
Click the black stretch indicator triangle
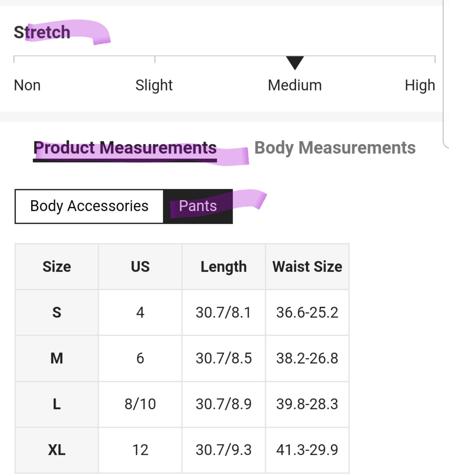click(295, 63)
